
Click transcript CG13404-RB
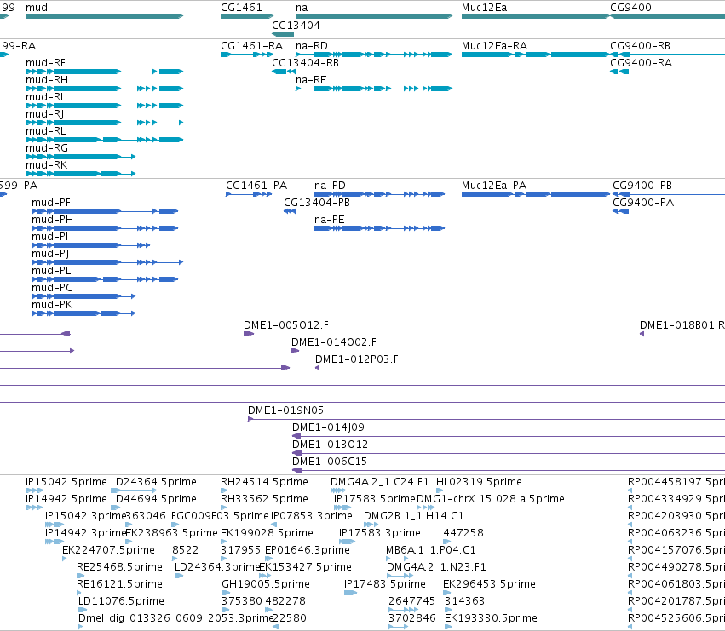tap(284, 72)
